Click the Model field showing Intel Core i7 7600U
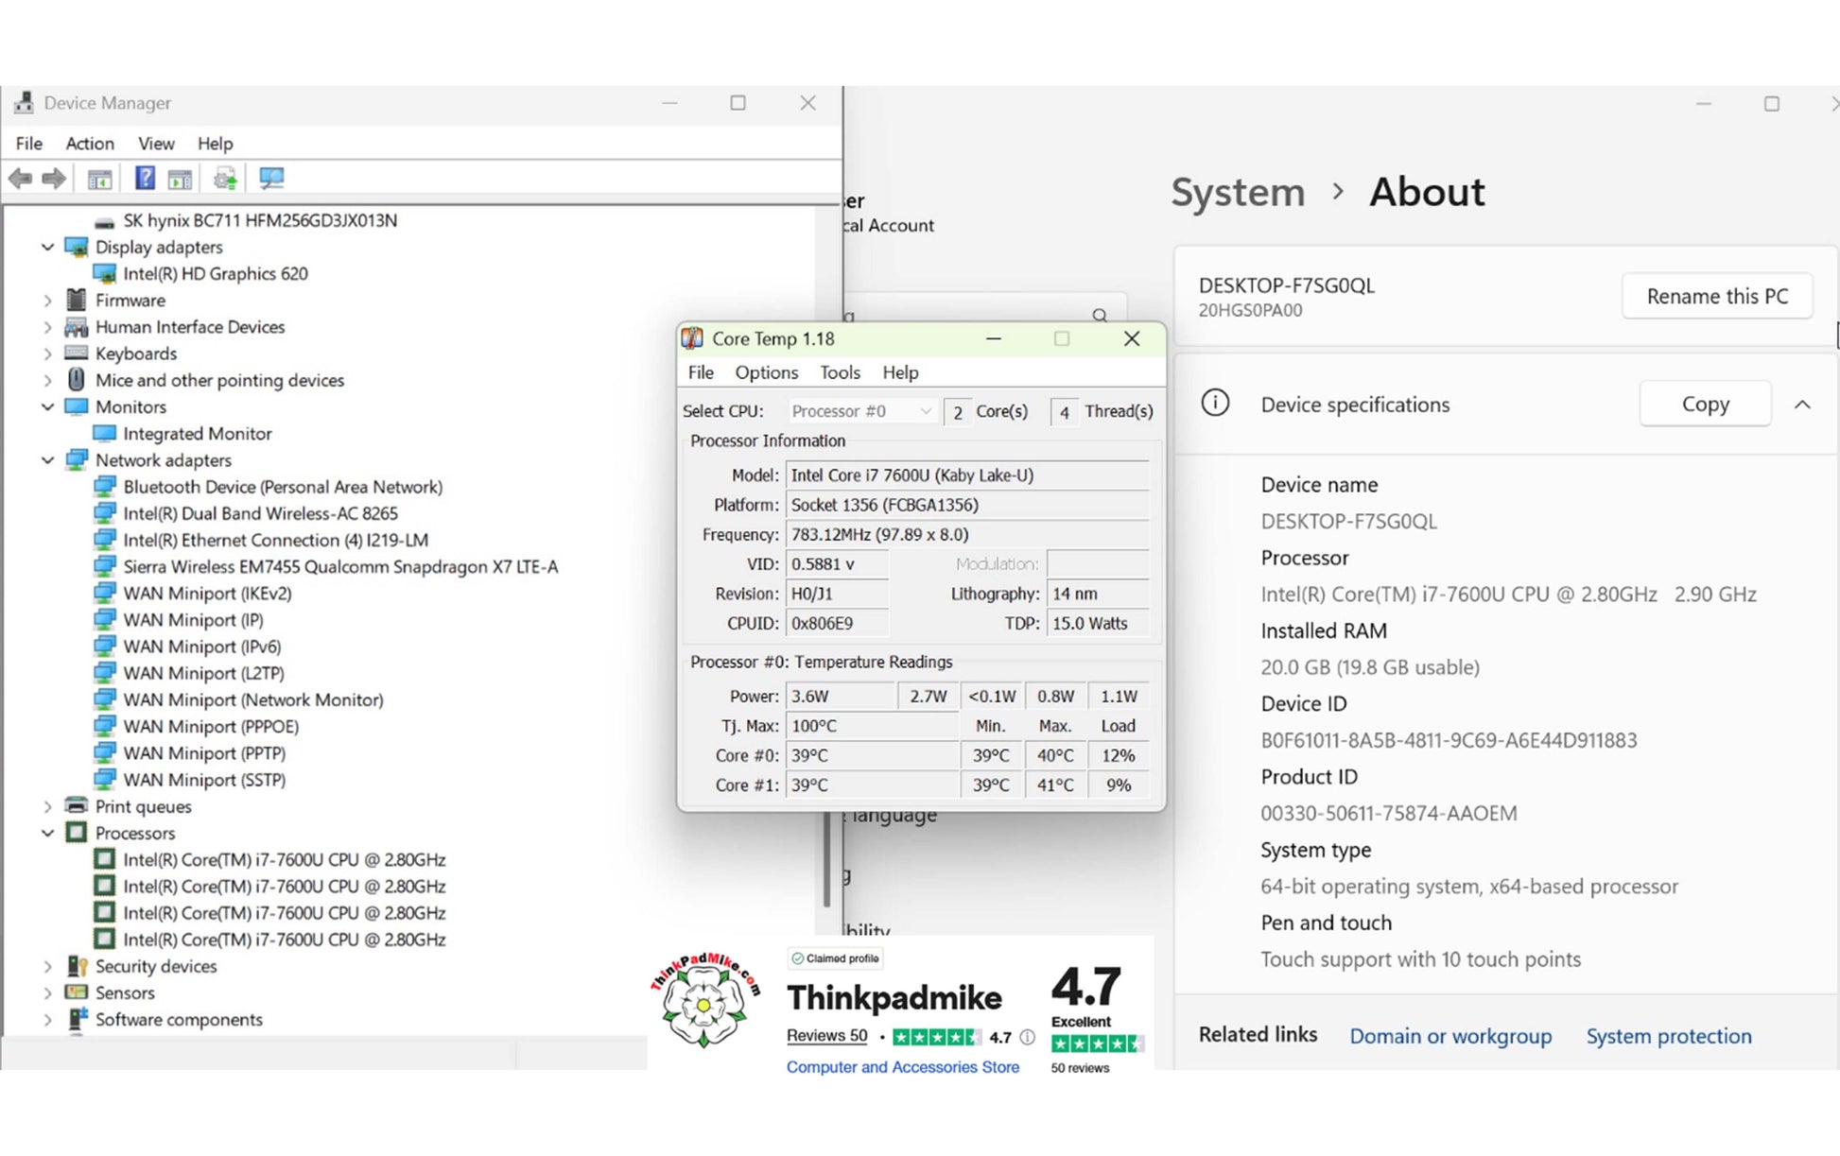The height and width of the screenshot is (1156, 1840). pos(967,475)
